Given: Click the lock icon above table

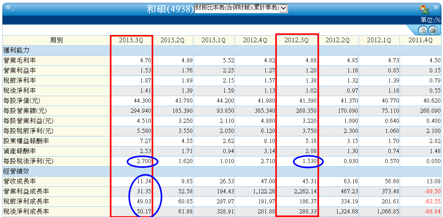Looking at the screenshot, I should [x=423, y=30].
